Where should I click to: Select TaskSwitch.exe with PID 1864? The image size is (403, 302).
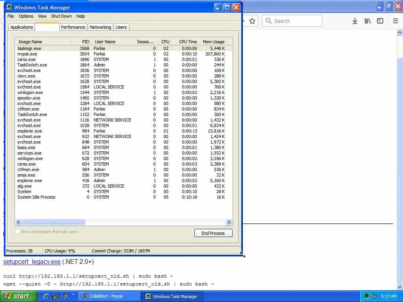coord(123,65)
